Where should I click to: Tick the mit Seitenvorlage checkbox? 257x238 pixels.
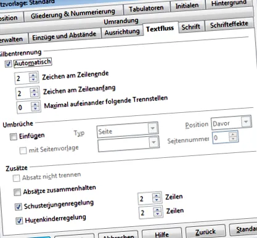23,150
